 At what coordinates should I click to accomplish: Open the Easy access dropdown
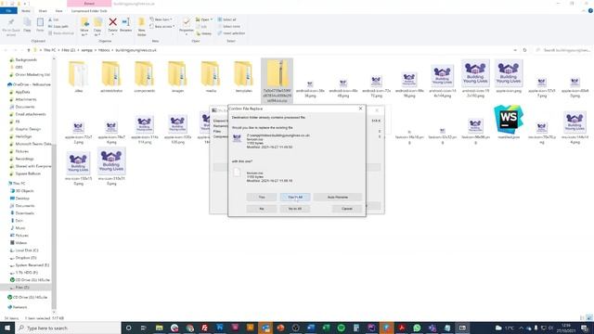coord(162,26)
